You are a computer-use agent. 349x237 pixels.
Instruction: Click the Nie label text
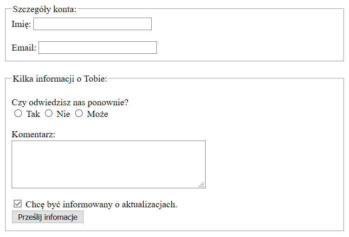point(63,114)
